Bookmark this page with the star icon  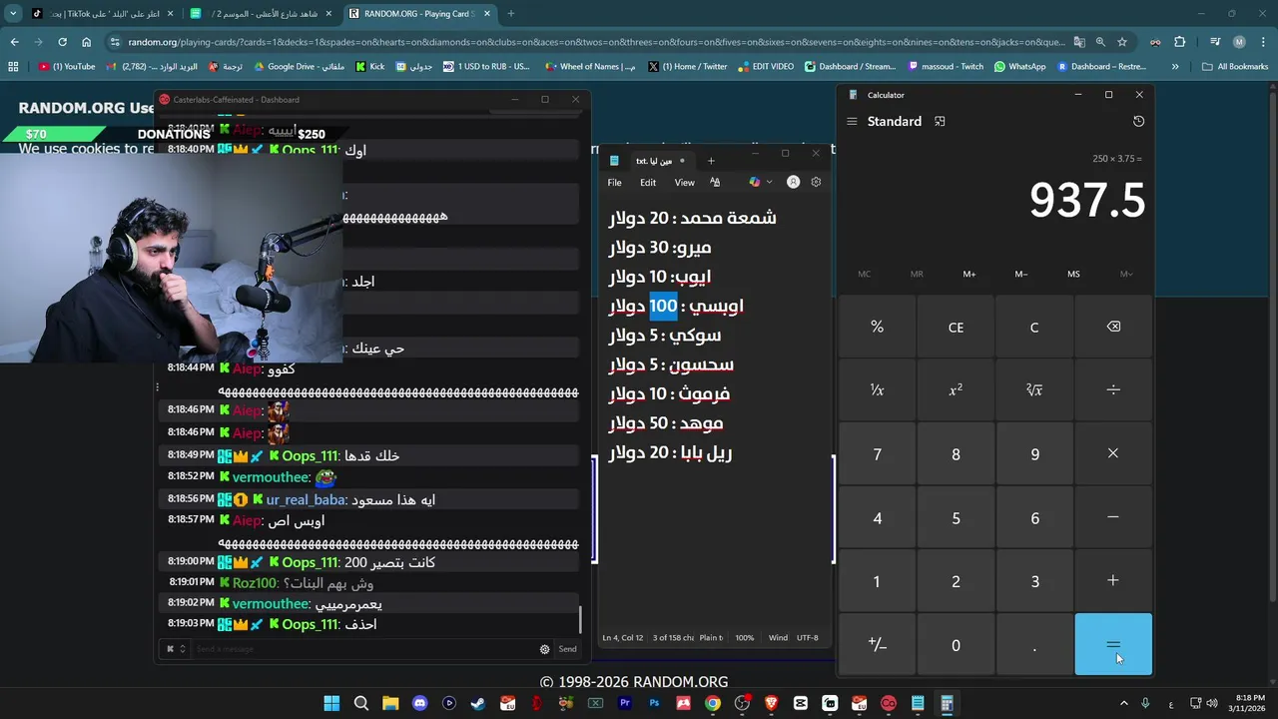(1122, 42)
